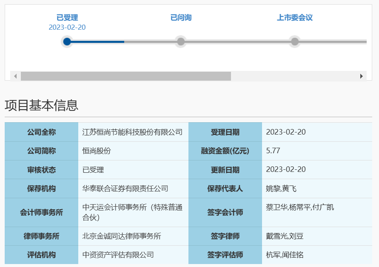Select the accountants 蔡卫华,杨常平,付广凯
Viewport: 379px width, 267px height.
300,208
